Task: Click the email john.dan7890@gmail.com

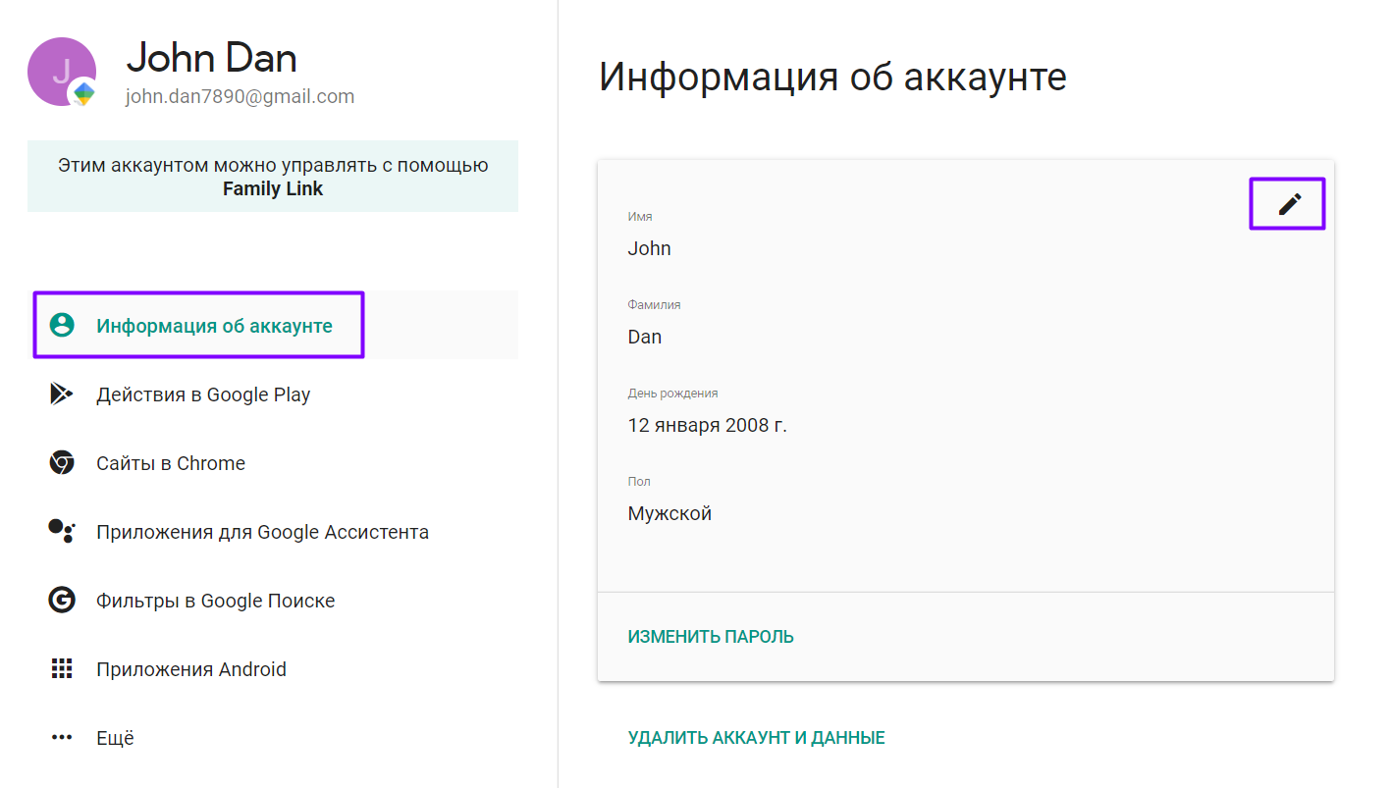Action: point(240,96)
